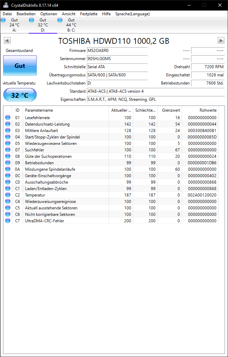This screenshot has width=228, height=357.
Task: Open the Datei menu
Action: pos(7,14)
